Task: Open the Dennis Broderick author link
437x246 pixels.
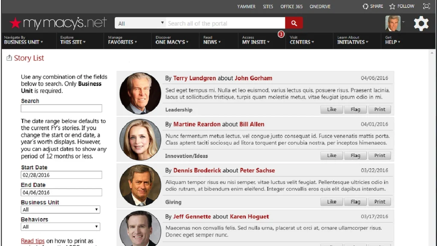Action: coord(197,170)
